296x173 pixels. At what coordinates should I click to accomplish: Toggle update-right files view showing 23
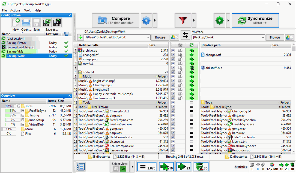coord(184,167)
